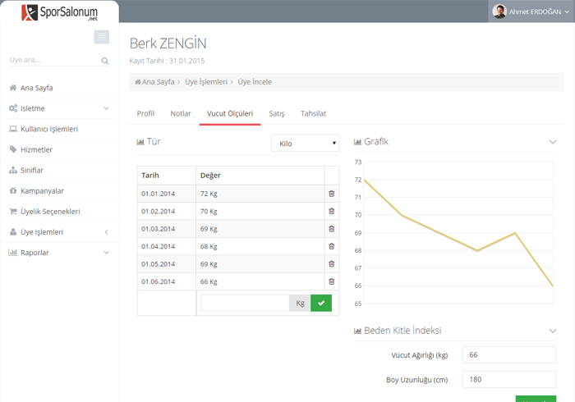575x402 pixels.
Task: Delete the 01.04.2014 68 Kg entry
Action: pos(332,246)
